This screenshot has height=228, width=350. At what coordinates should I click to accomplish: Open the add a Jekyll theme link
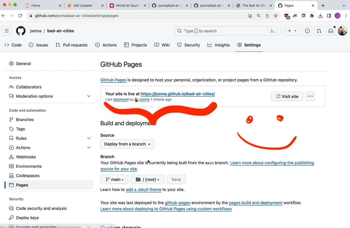coord(143,190)
